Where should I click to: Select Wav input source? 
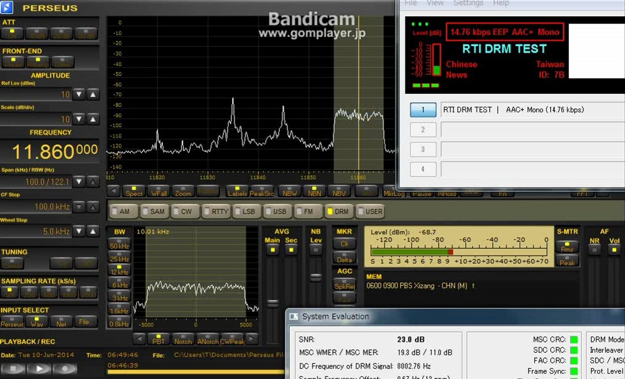pyautogui.click(x=37, y=322)
